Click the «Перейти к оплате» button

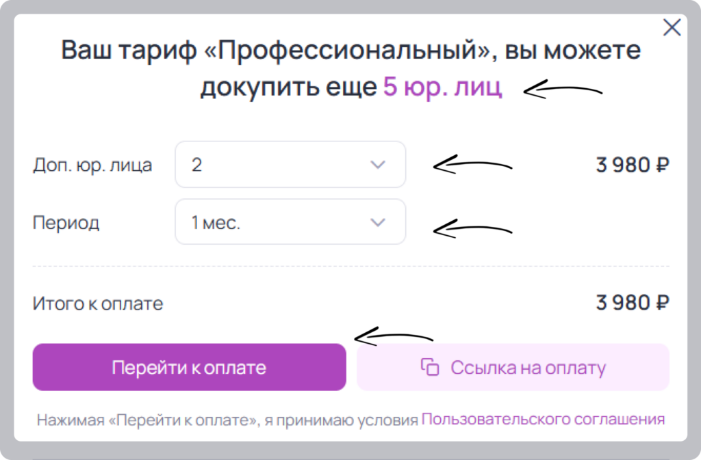pos(189,367)
